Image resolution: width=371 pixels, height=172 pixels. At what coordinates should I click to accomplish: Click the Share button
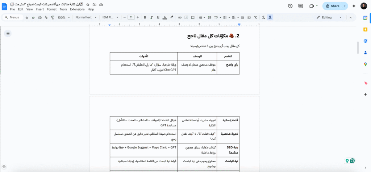click(332, 6)
